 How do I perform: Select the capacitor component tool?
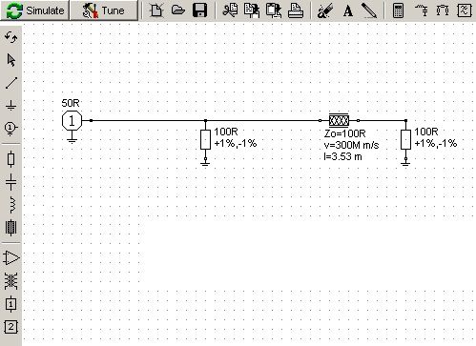coord(11,182)
